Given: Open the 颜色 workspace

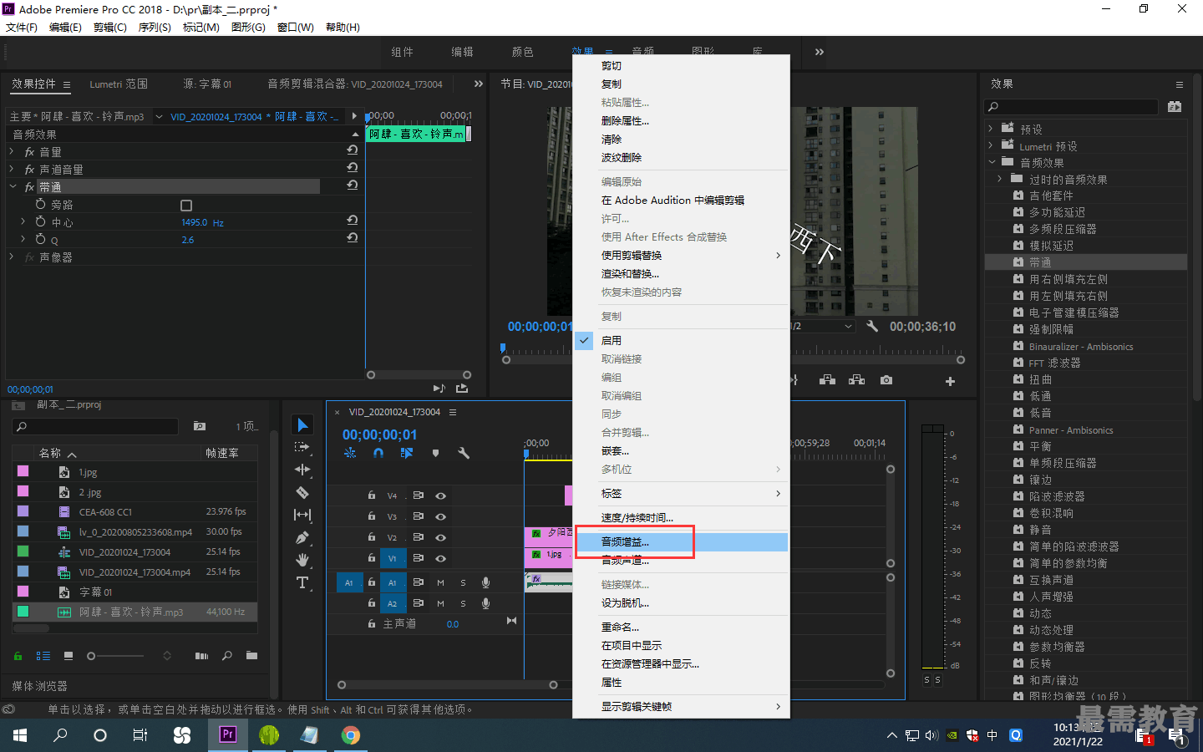Looking at the screenshot, I should tap(523, 52).
